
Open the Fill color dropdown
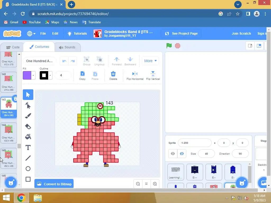point(33,75)
